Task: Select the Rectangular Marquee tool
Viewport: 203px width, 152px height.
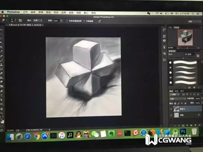Action: (x=1, y=34)
